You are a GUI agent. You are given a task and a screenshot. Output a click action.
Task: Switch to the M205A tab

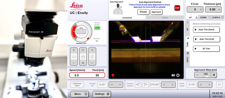coord(165,18)
